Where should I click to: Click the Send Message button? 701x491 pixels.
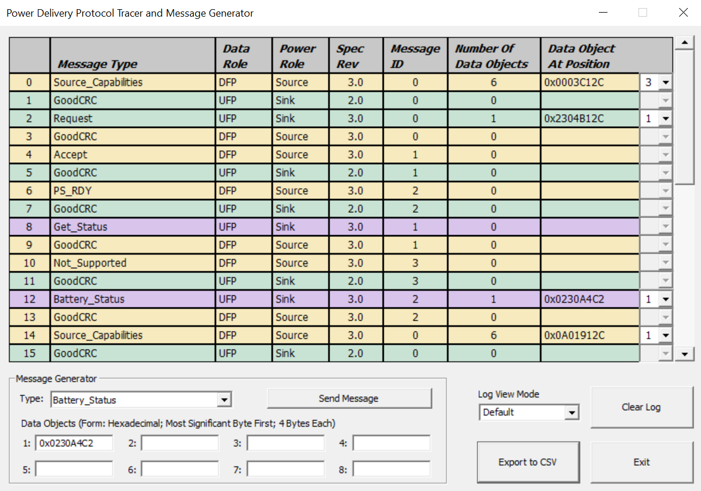[349, 399]
